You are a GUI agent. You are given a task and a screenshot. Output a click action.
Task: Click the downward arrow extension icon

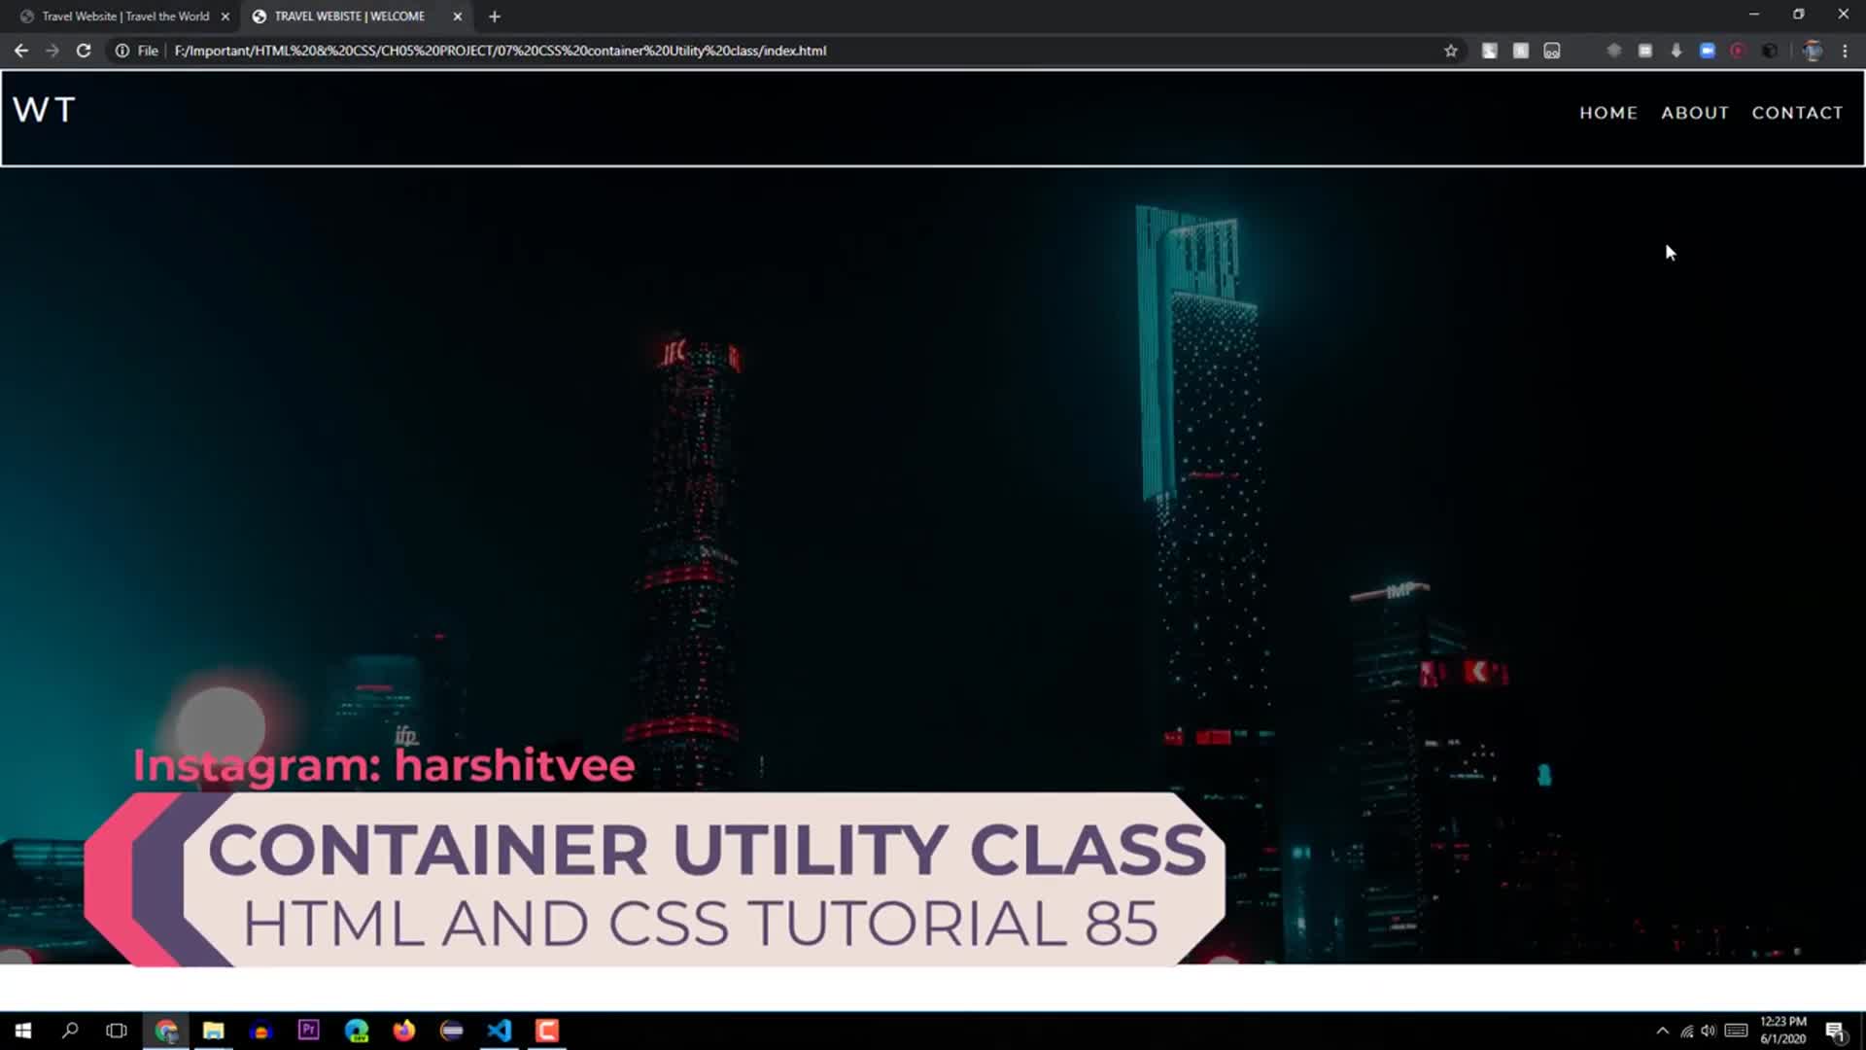1676,51
